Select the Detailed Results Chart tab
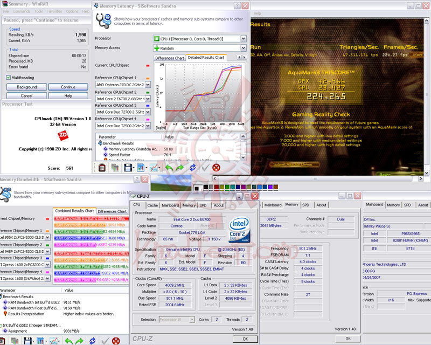This screenshot has height=345, width=431. (206, 58)
